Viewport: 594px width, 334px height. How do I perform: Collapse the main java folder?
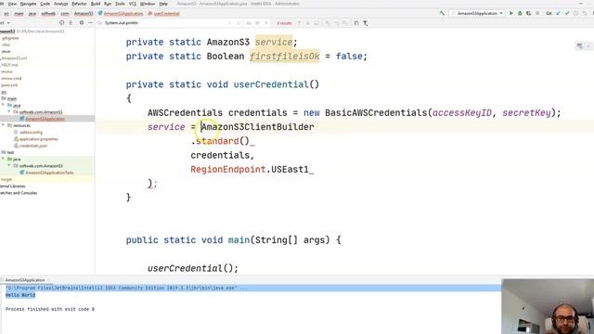pyautogui.click(x=4, y=105)
